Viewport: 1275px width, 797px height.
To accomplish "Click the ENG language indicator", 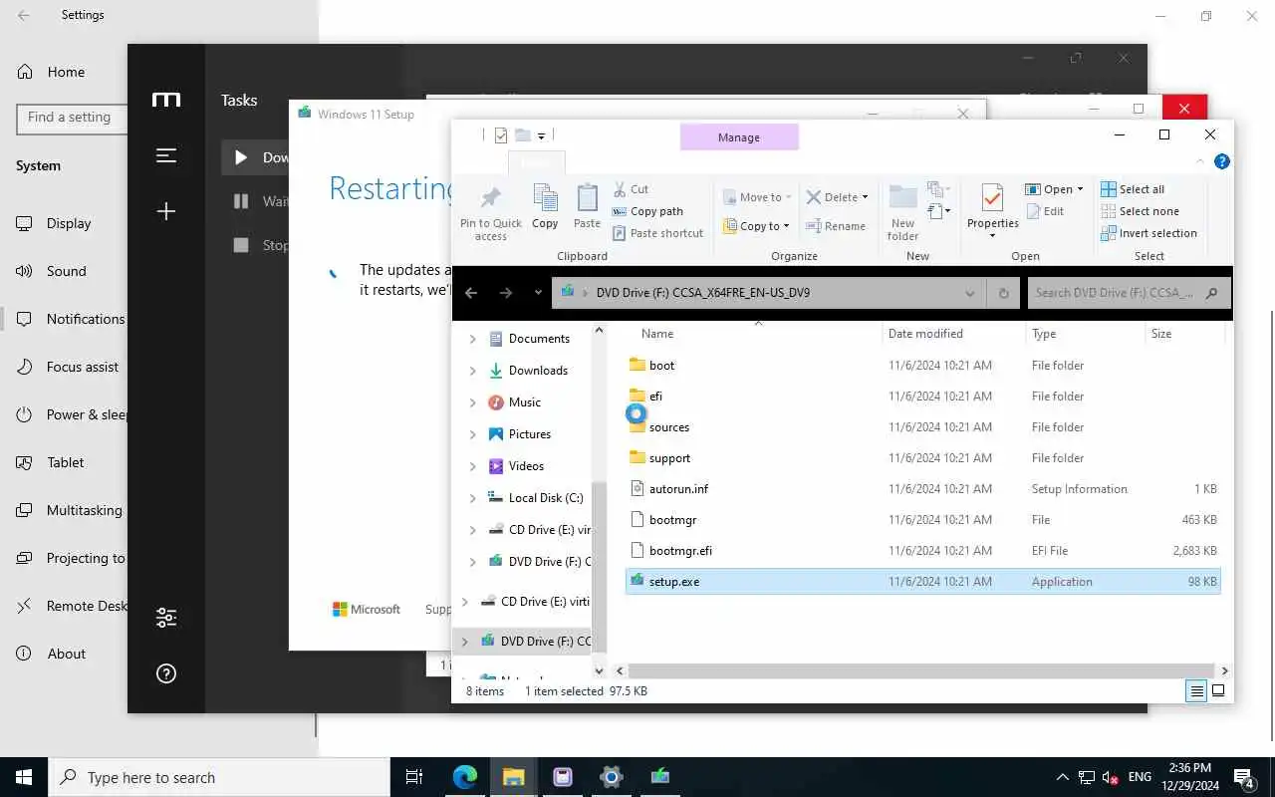I will click(1140, 777).
